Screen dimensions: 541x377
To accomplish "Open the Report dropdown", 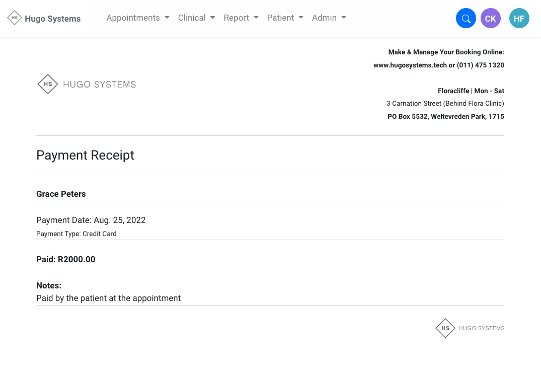I will pos(241,18).
